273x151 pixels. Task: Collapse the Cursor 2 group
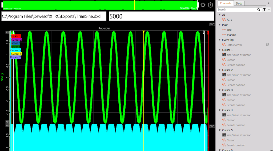(x=220, y=70)
